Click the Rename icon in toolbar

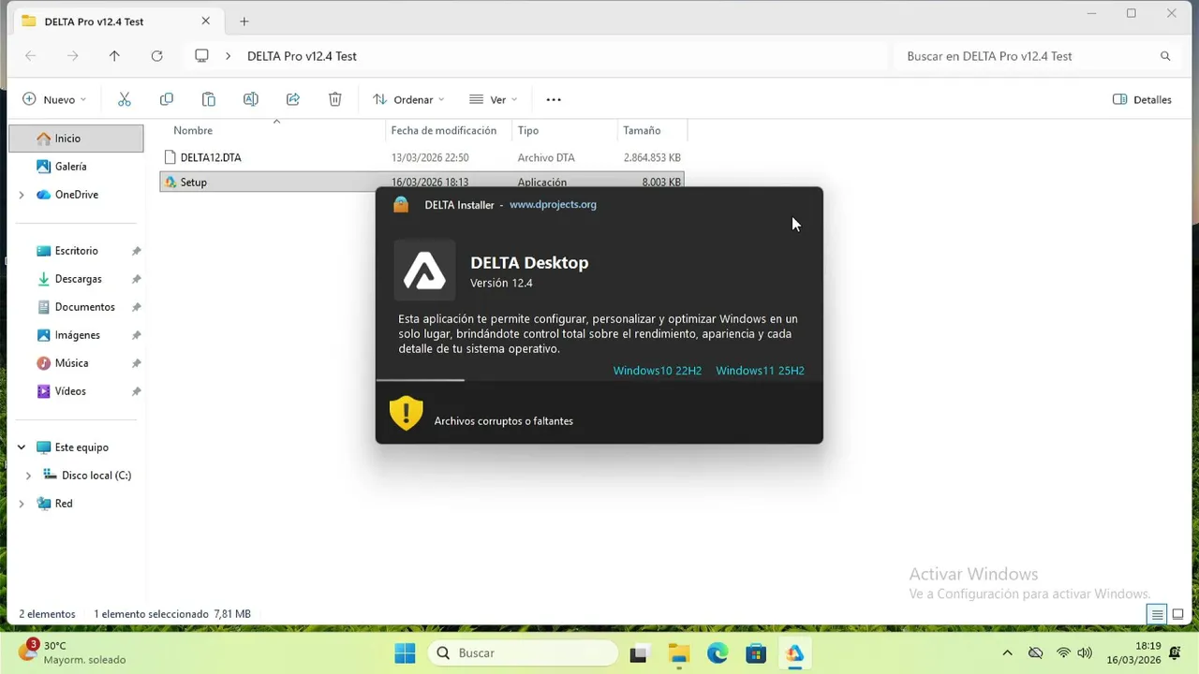coord(251,99)
